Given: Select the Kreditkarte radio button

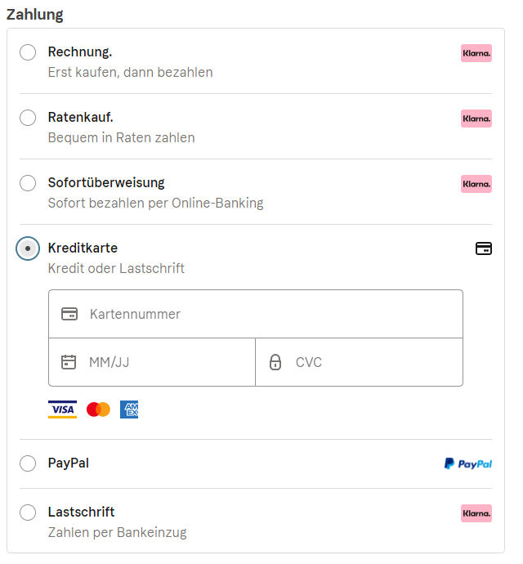Looking at the screenshot, I should (28, 248).
